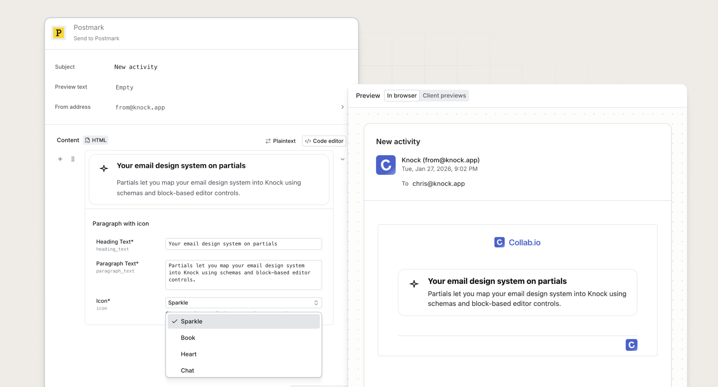
Task: Add a new block with plus icon
Action: 60,159
